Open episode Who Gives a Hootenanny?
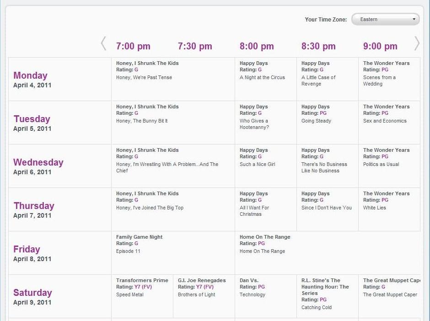This screenshot has width=430, height=321. pyautogui.click(x=254, y=124)
